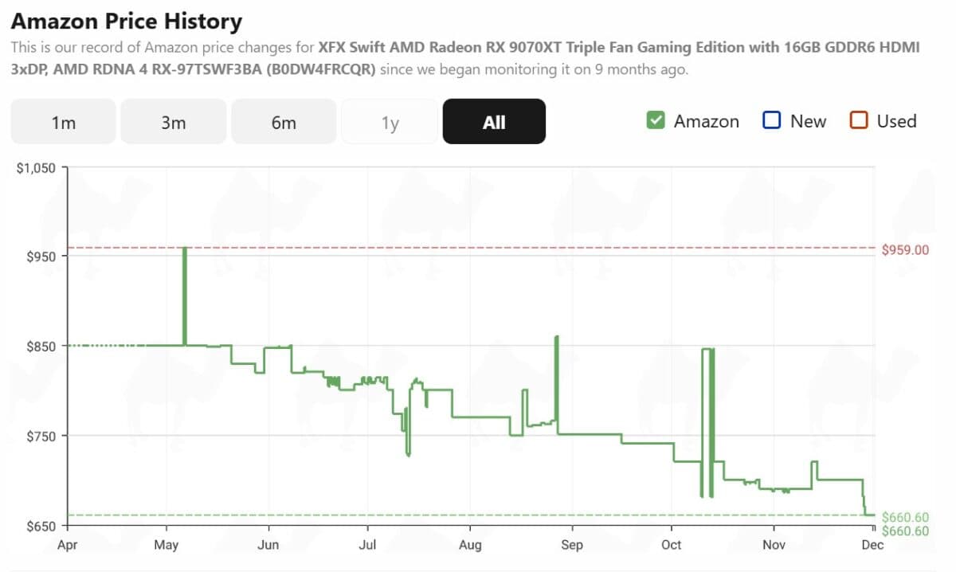Image resolution: width=956 pixels, height=572 pixels.
Task: Select the 1m time range button
Action: coord(62,121)
